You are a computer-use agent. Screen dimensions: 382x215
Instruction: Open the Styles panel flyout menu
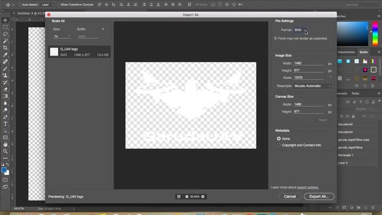pyautogui.click(x=379, y=52)
